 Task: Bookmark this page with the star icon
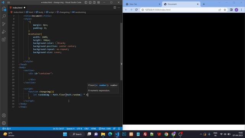pos(225,10)
